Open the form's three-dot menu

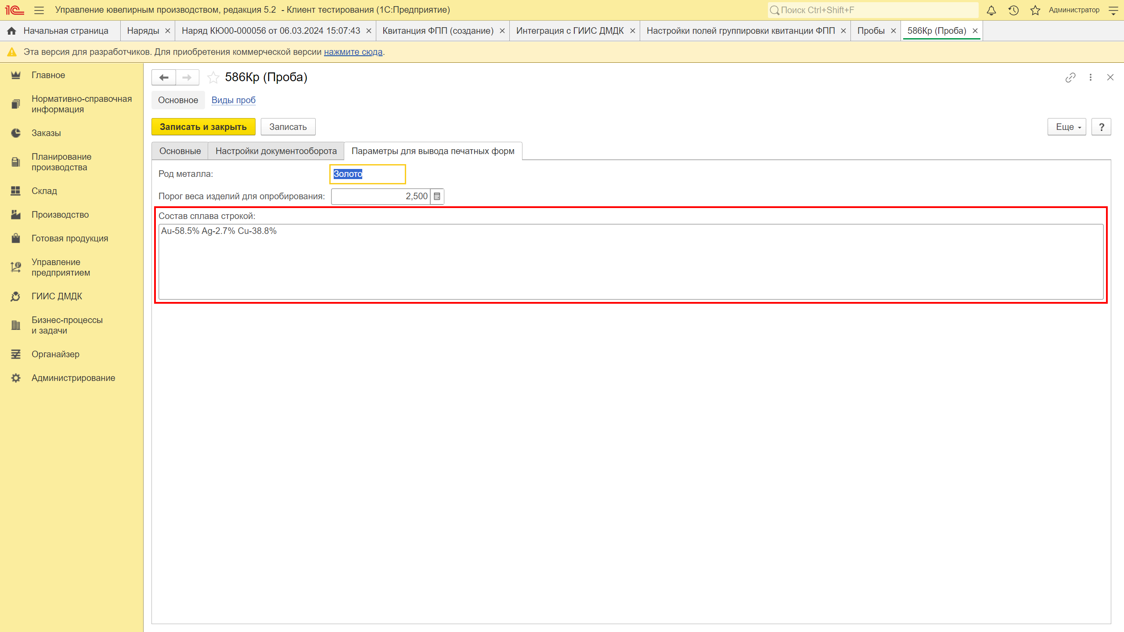1091,78
